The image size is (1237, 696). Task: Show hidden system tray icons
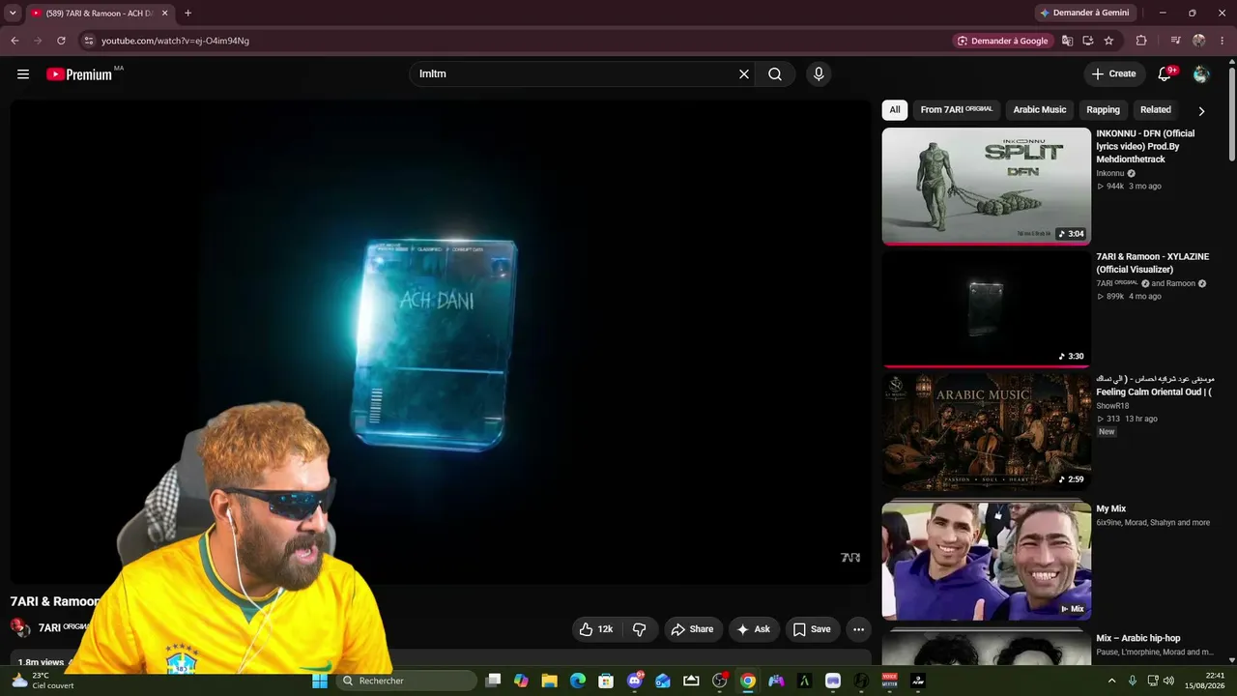point(1111,681)
